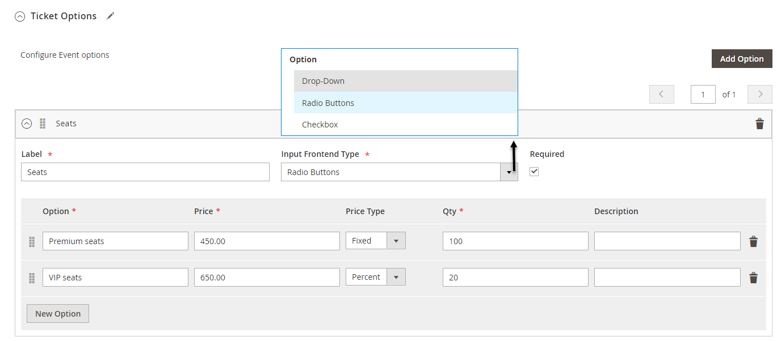Click the Label field containing Seats

[145, 172]
